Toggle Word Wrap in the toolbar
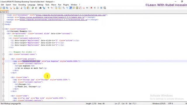 click(64, 8)
